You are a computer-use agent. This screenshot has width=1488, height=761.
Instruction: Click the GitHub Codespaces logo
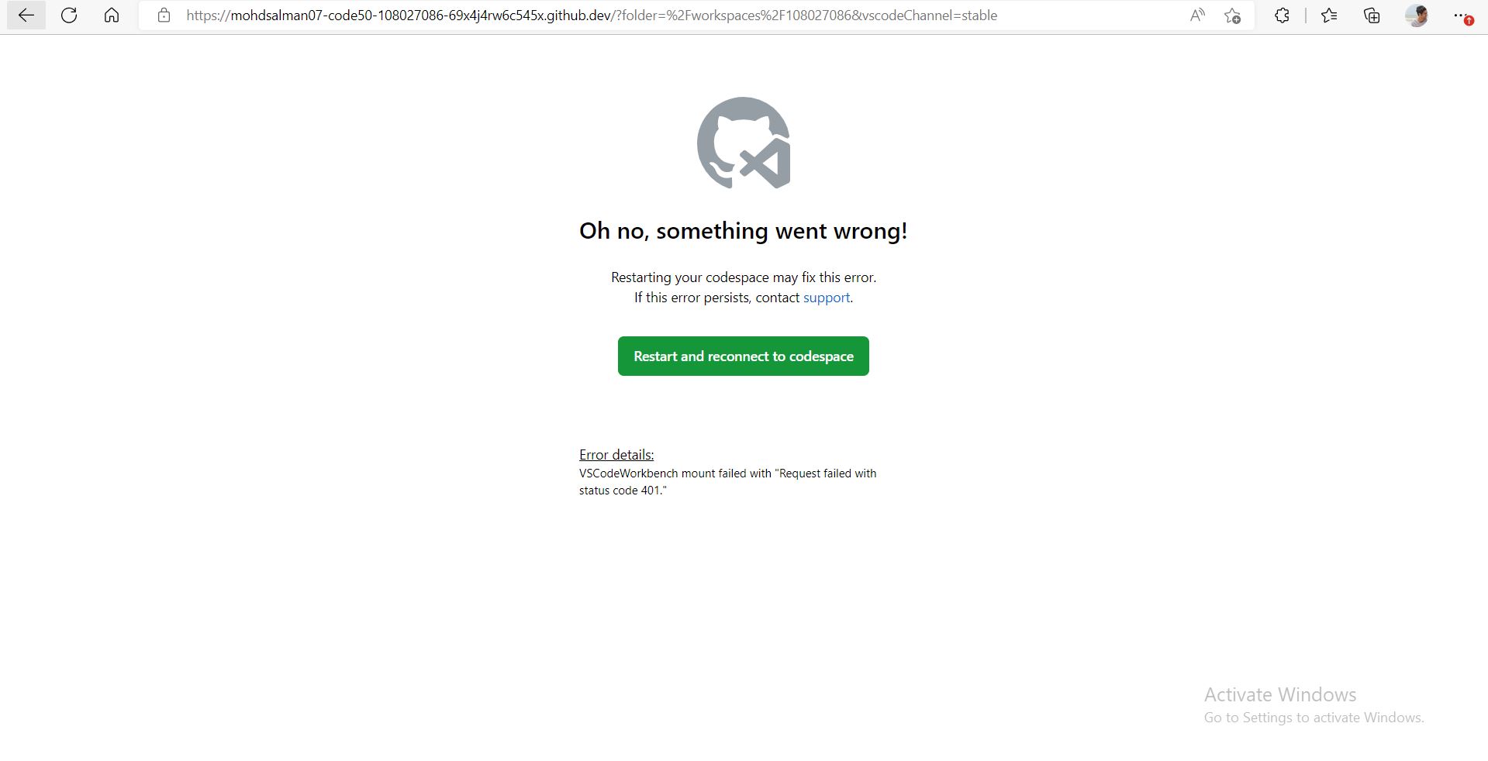(x=743, y=143)
